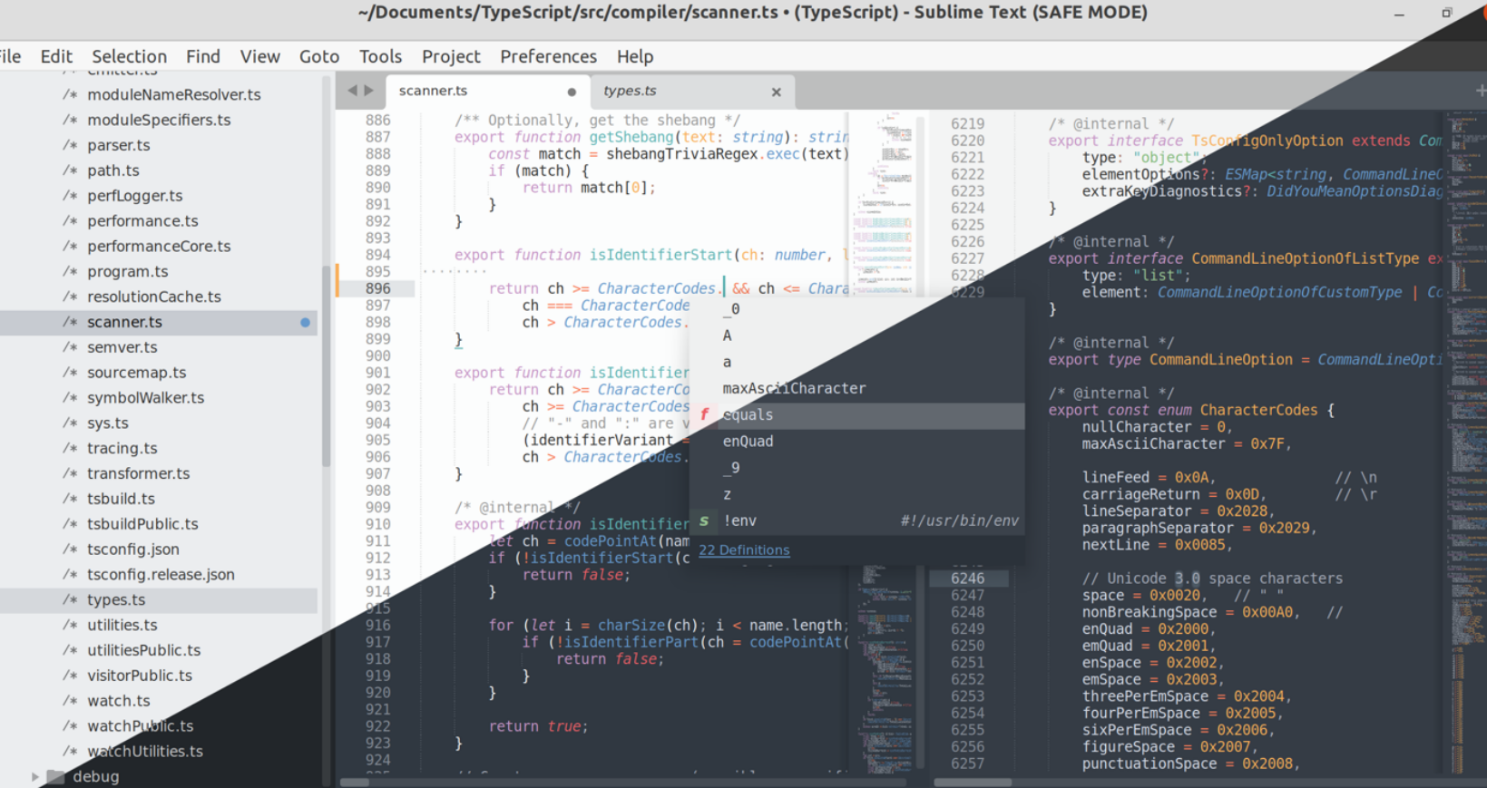
Task: Choose the '_9' autocomplete suggestion
Action: pyautogui.click(x=858, y=468)
